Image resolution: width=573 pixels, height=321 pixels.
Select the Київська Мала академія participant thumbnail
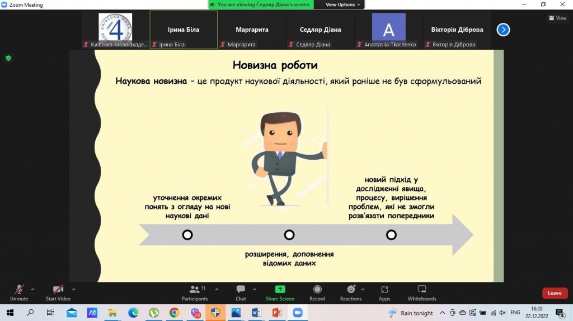(x=115, y=30)
